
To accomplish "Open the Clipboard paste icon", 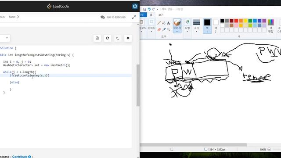I will pos(142,22).
